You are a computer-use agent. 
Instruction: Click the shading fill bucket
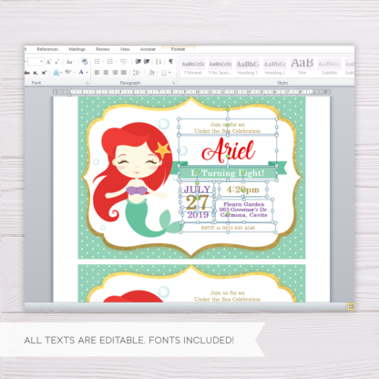coord(151,73)
